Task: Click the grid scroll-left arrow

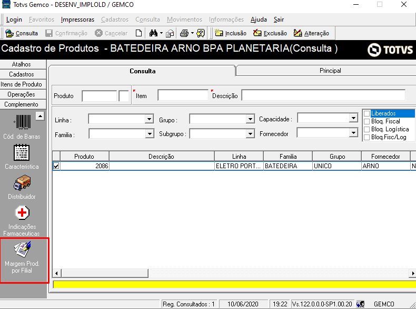Action: (56, 273)
